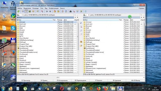
Task: Go to root using right panel backslash button
Action: pyautogui.click(x=141, y=15)
